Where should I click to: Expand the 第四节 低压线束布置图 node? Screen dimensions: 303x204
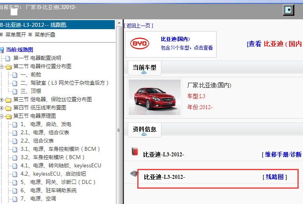[x=2, y=108]
